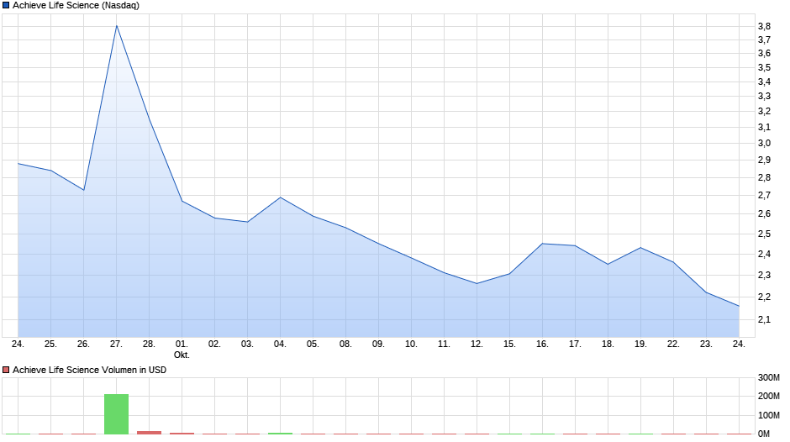Select the '01. Okt.' date label

(182, 349)
